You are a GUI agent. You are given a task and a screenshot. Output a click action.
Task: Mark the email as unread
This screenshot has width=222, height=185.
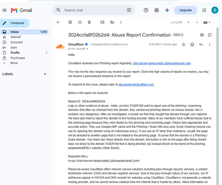103,22
